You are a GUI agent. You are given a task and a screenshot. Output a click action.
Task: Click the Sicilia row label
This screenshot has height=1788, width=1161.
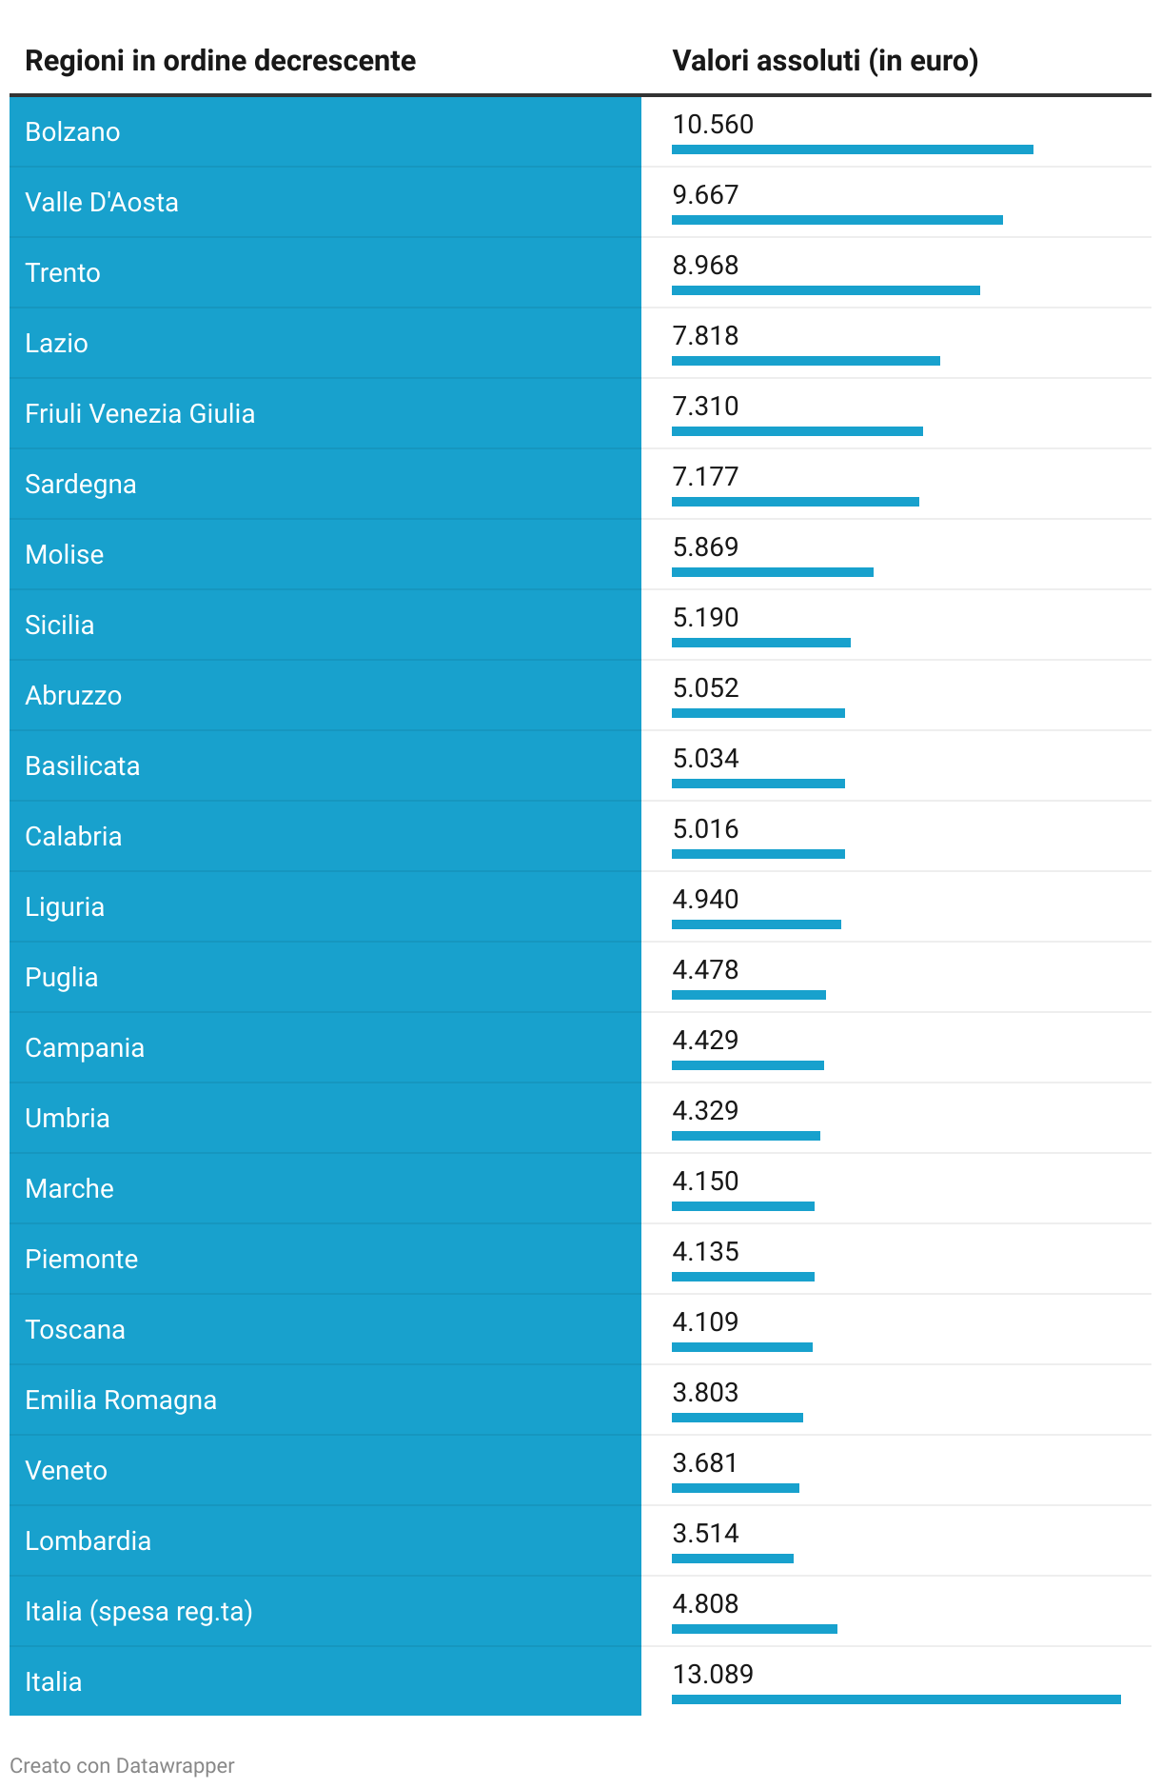click(59, 625)
